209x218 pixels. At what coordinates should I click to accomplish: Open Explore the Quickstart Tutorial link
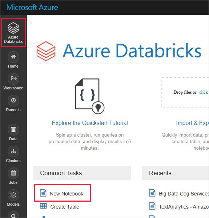pyautogui.click(x=90, y=123)
